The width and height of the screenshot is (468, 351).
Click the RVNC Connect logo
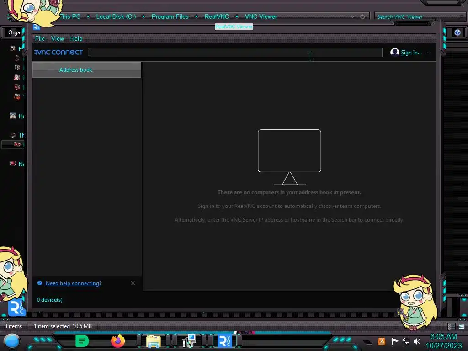[x=58, y=52]
